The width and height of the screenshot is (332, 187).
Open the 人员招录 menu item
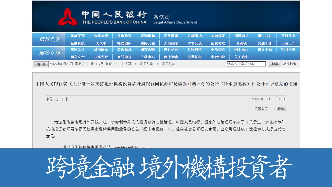[171, 43]
